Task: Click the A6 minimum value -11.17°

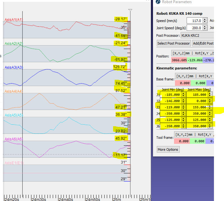Action: click(120, 155)
